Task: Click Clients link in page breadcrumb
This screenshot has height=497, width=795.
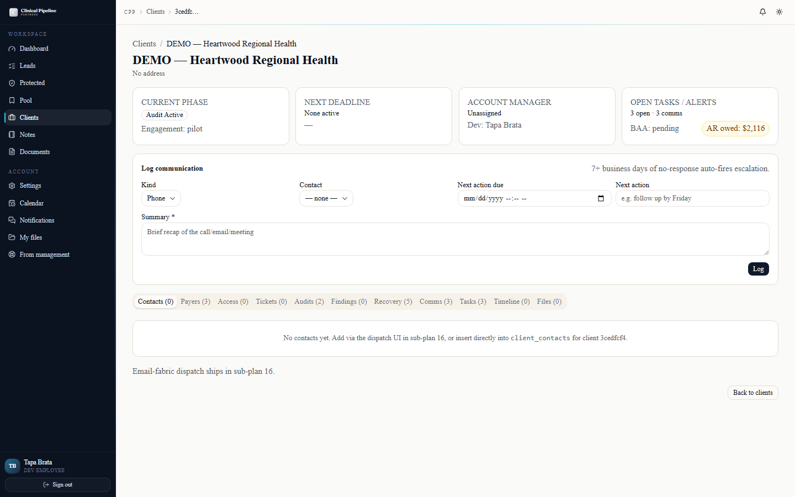Action: (144, 44)
